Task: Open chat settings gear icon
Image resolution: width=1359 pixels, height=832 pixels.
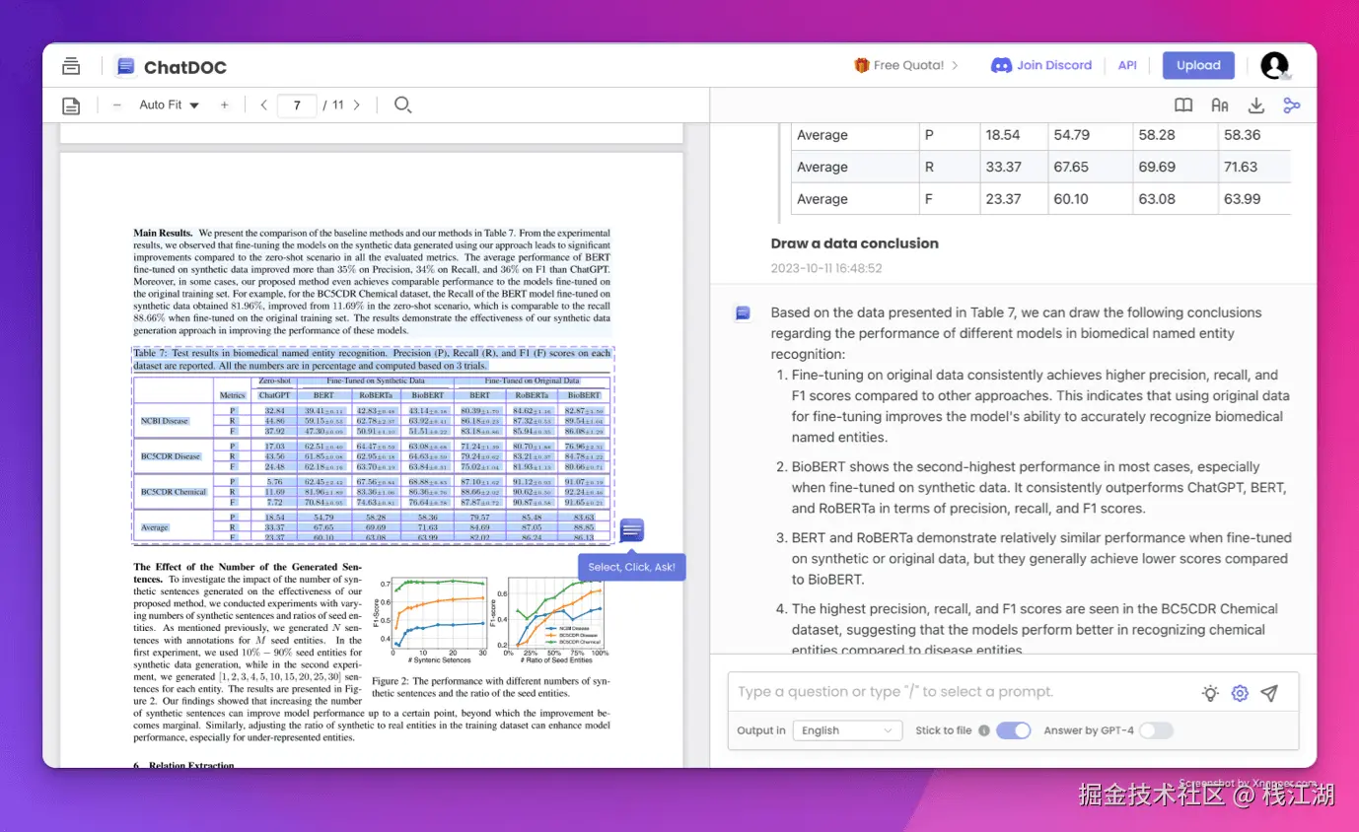Action: [1240, 693]
